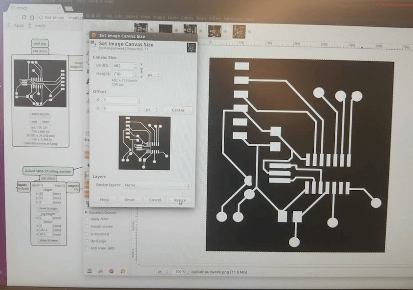Reload the mods page in Chrome
413x290 pixels.
24,17
